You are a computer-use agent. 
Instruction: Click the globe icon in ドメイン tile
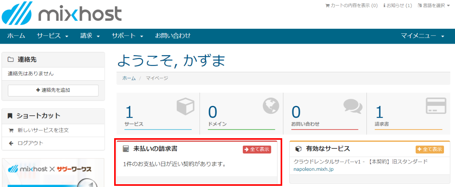[x=271, y=106]
